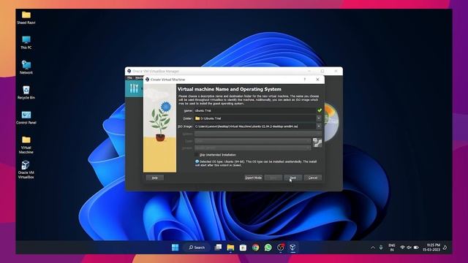Click the Help button in the wizard
The width and height of the screenshot is (468, 263).
154,178
